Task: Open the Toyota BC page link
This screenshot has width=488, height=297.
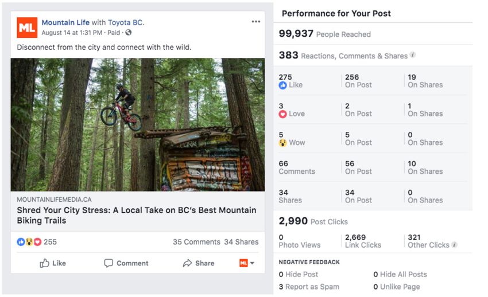Action: 126,23
